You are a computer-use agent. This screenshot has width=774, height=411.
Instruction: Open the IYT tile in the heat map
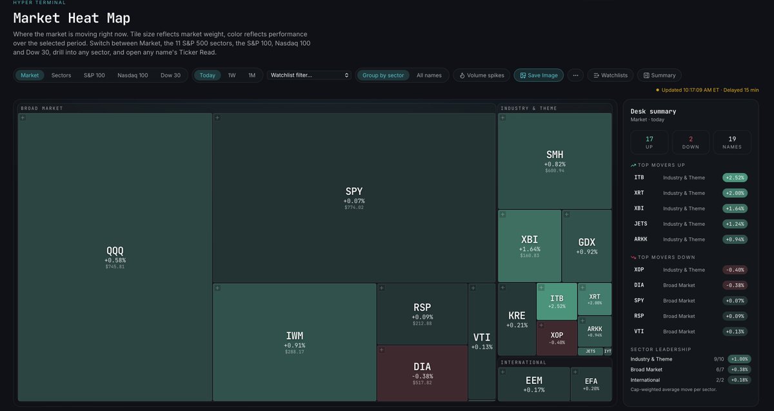coord(608,352)
